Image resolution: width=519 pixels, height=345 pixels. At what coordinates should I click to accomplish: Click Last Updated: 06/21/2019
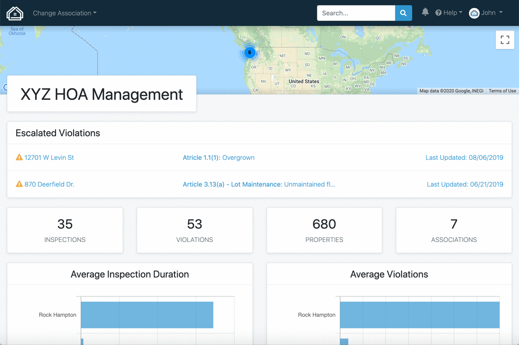click(x=465, y=184)
